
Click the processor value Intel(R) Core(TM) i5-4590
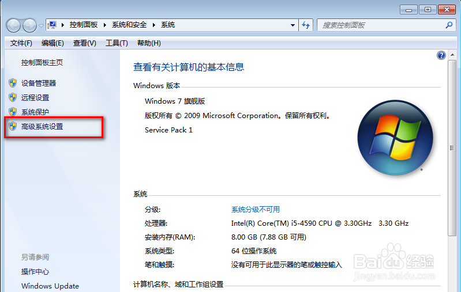pos(320,223)
